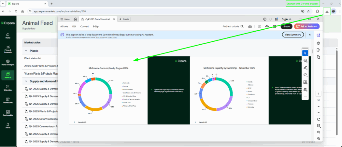
Task: Click the Acrobat home icon
Action: pyautogui.click(x=75, y=19)
